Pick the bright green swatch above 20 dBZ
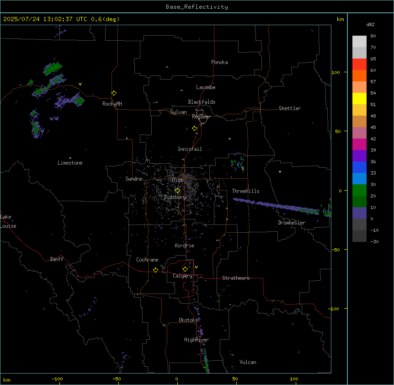The height and width of the screenshot is (385, 394). coord(359,190)
